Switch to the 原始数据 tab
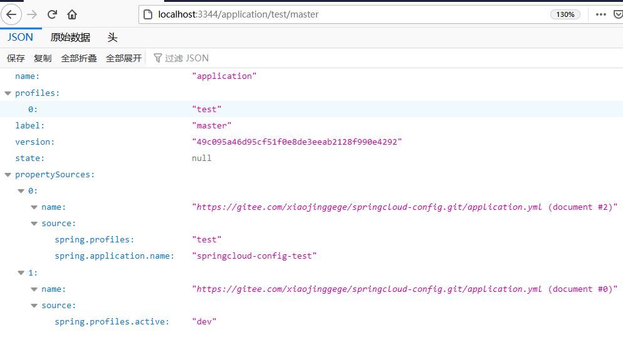Image resolution: width=623 pixels, height=357 pixels. (x=70, y=38)
